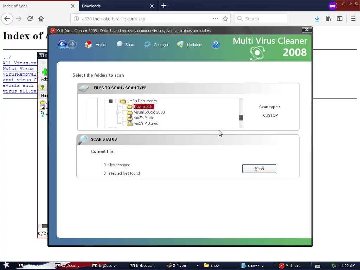Open the evosla anti link in browser page
Screen dimensions: 360x270
[20, 85]
